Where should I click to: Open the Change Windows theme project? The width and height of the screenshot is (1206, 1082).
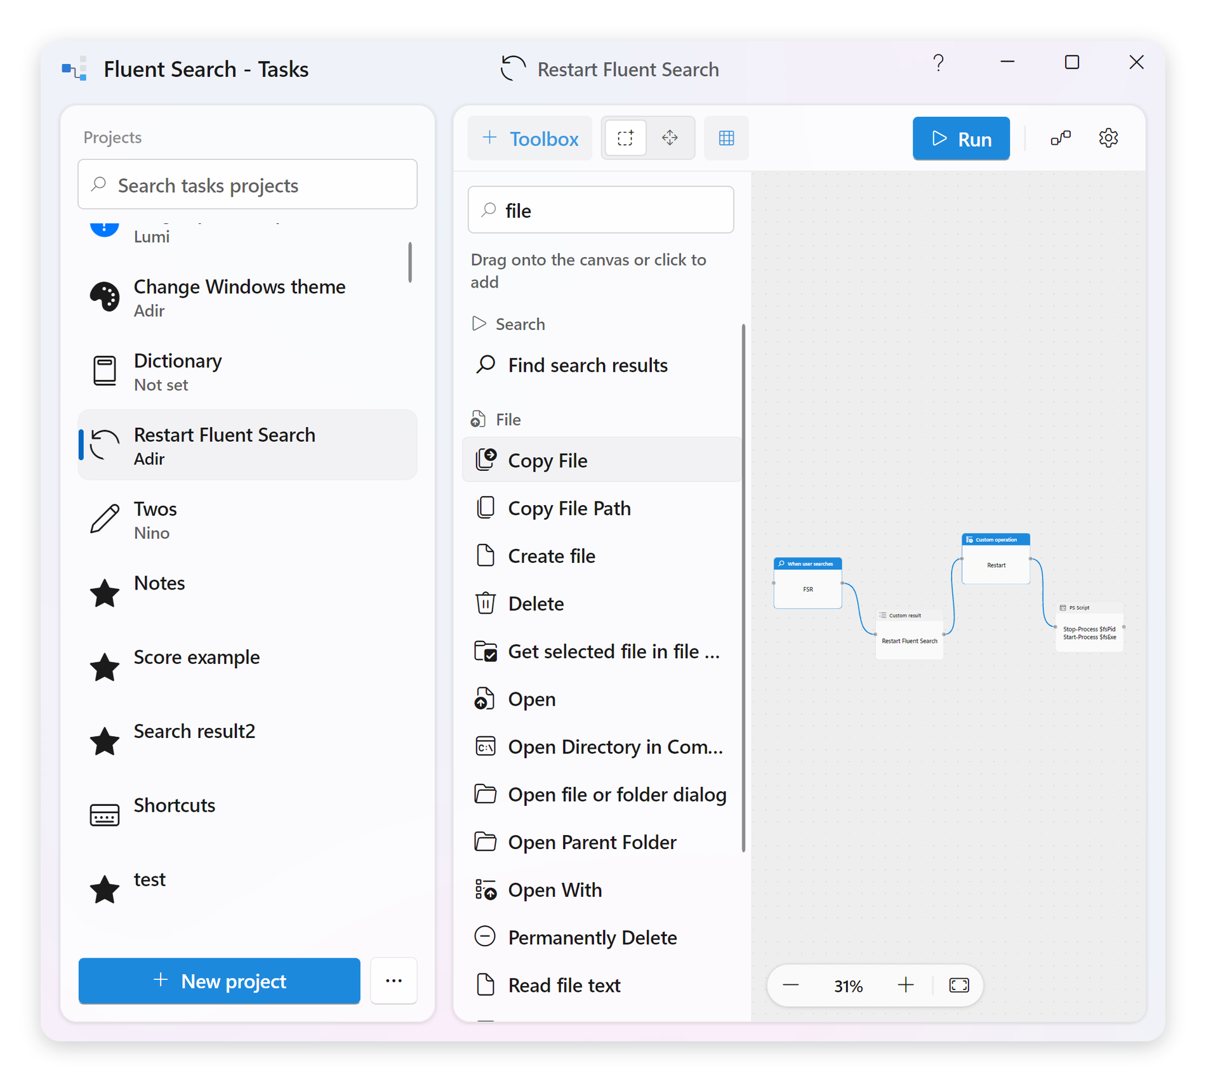pos(248,297)
